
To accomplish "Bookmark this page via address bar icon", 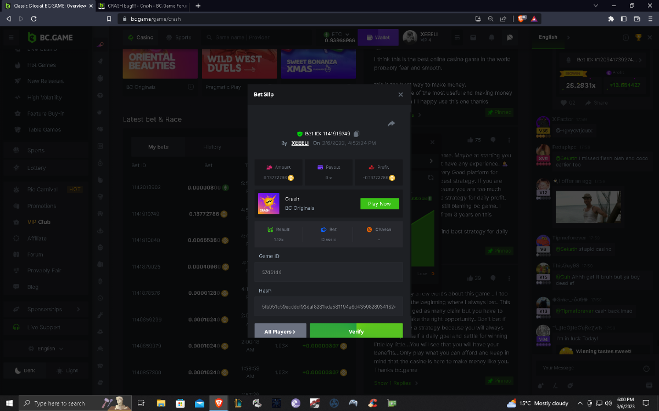I will [x=109, y=19].
